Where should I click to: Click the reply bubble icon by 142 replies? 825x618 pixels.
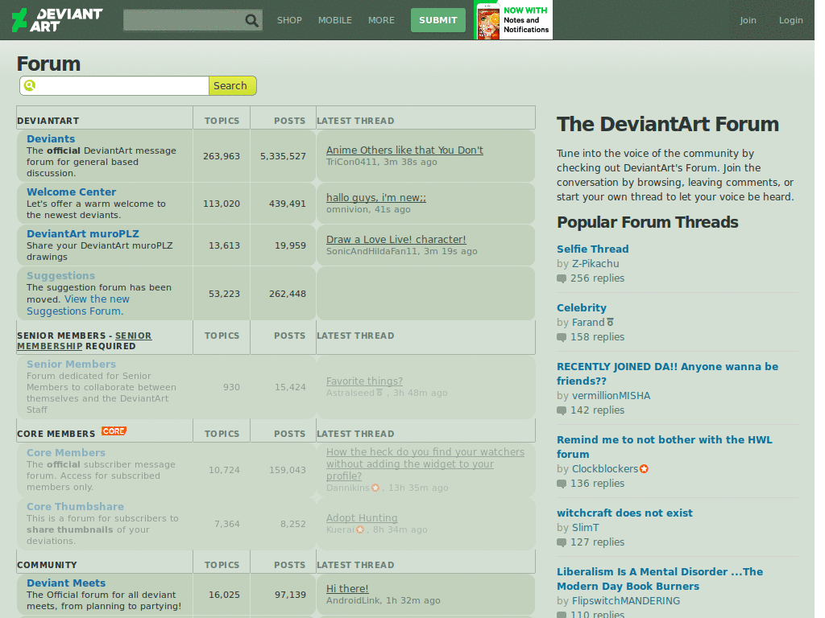[x=562, y=410]
